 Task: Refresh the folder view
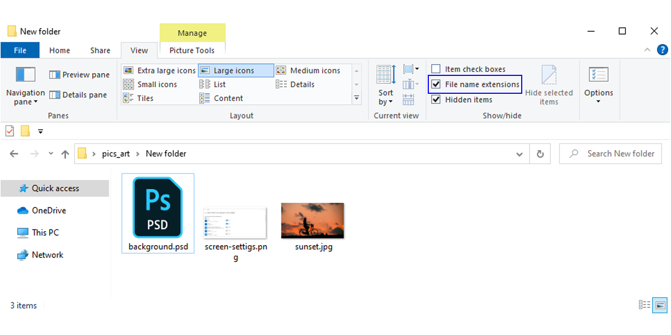[x=540, y=154]
